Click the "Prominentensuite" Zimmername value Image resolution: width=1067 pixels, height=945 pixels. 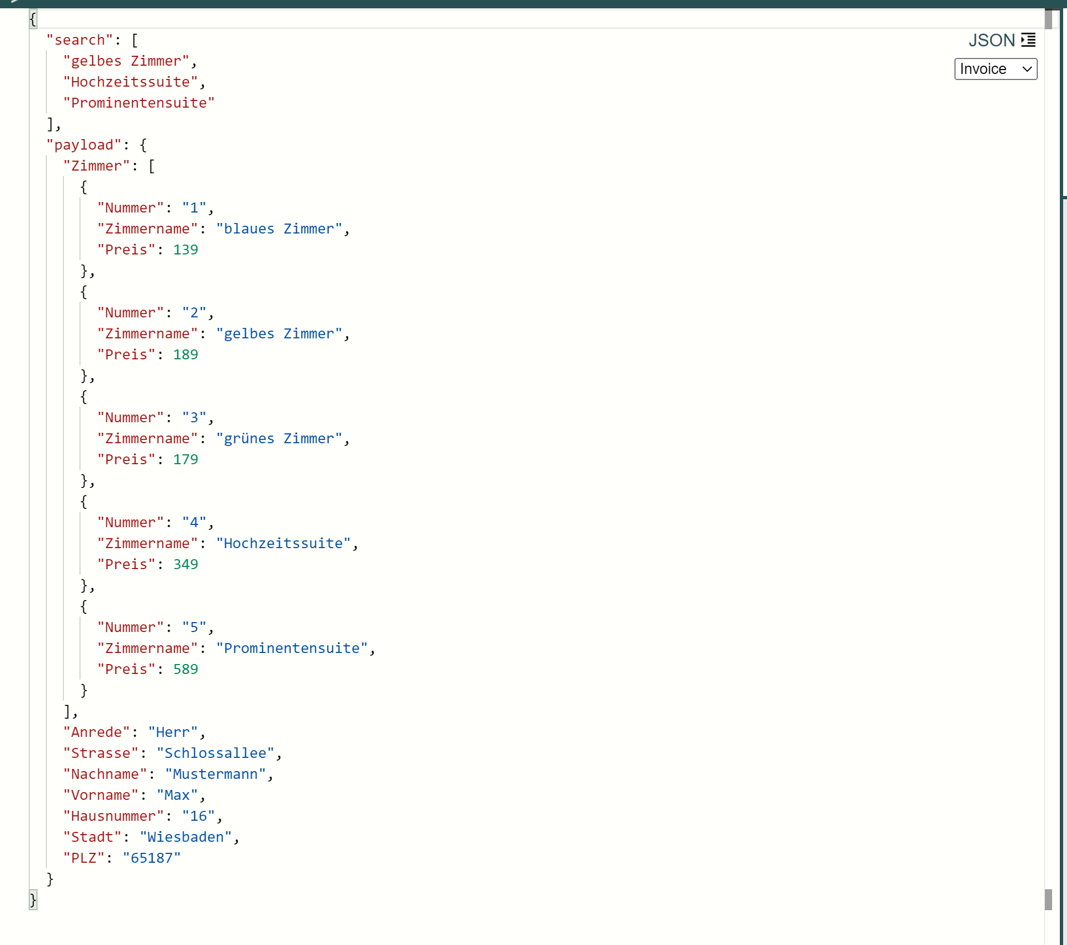coord(292,649)
